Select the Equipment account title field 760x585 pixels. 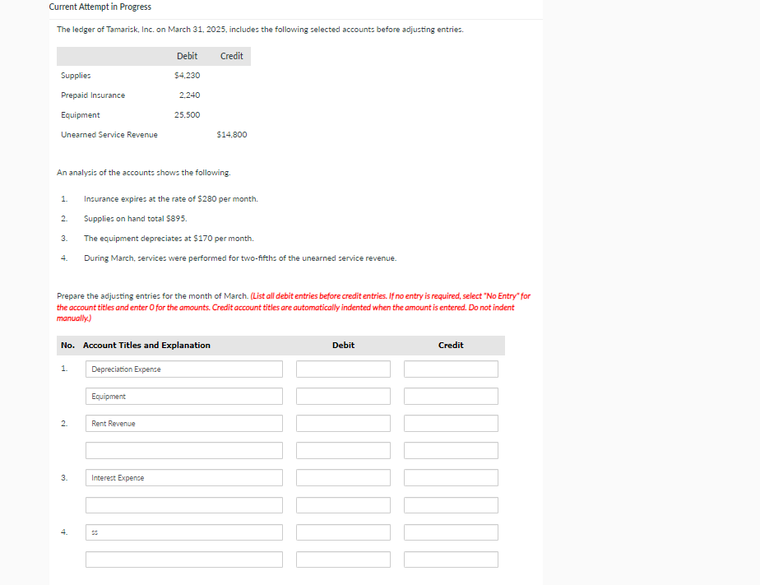coord(183,396)
